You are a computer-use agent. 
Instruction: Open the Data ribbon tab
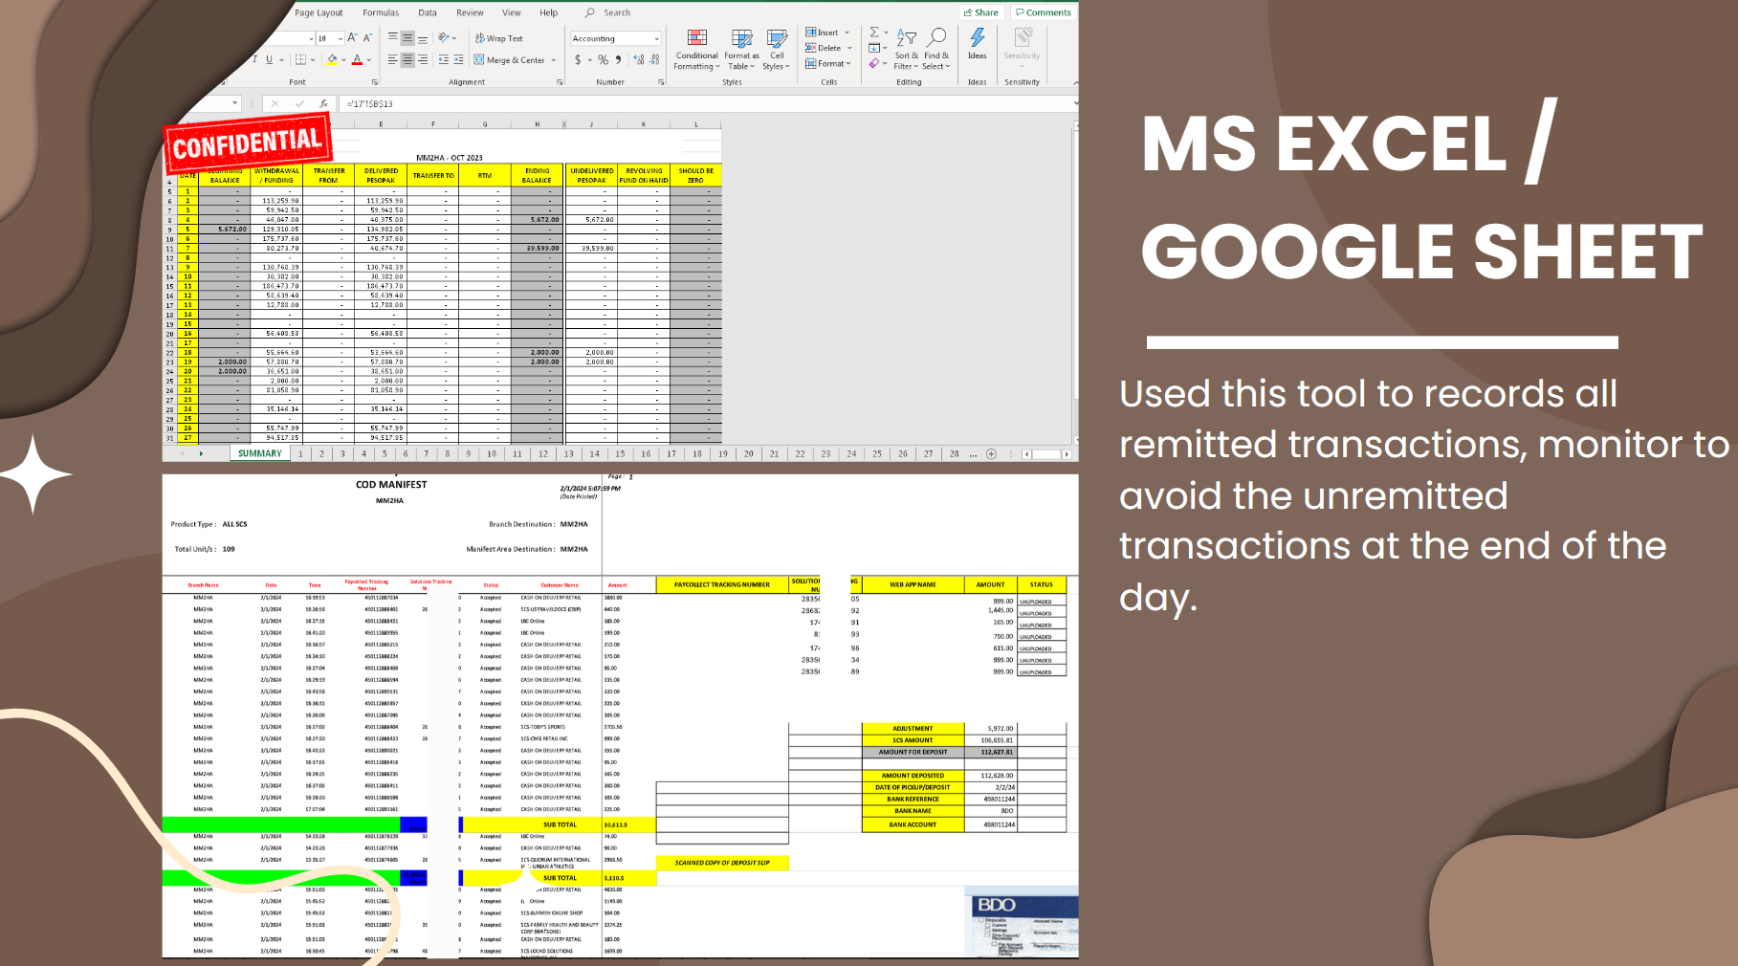[x=428, y=12]
